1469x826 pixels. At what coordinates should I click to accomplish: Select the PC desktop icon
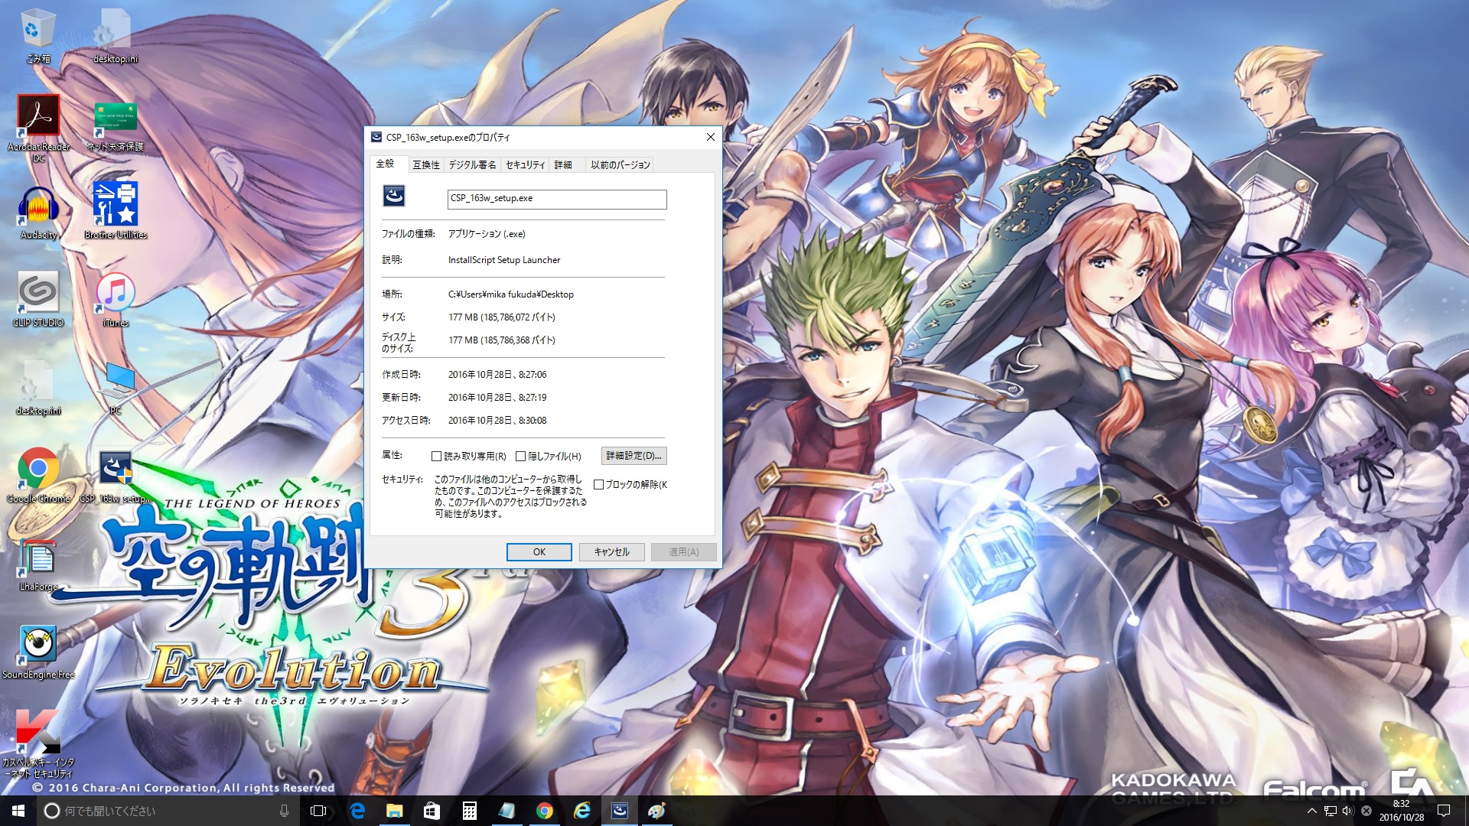(x=116, y=389)
